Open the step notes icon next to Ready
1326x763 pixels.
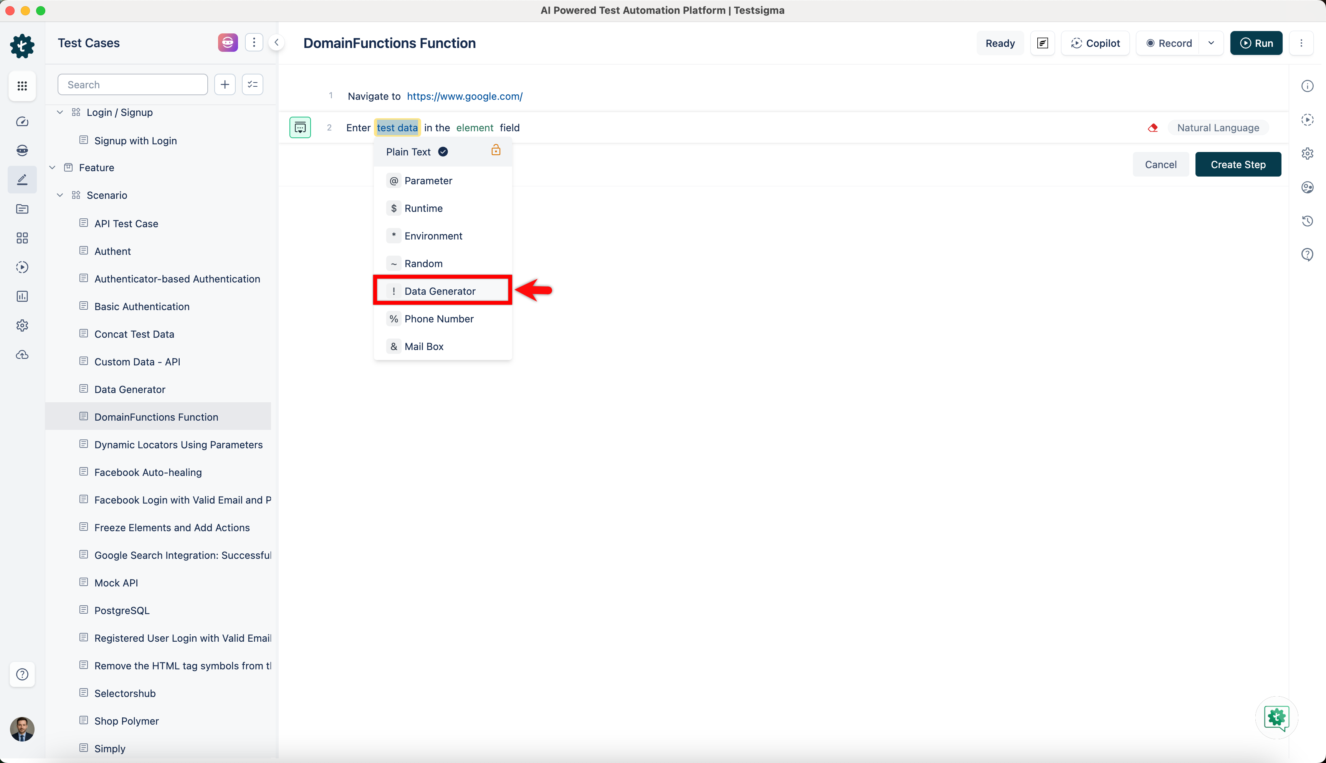point(1042,43)
